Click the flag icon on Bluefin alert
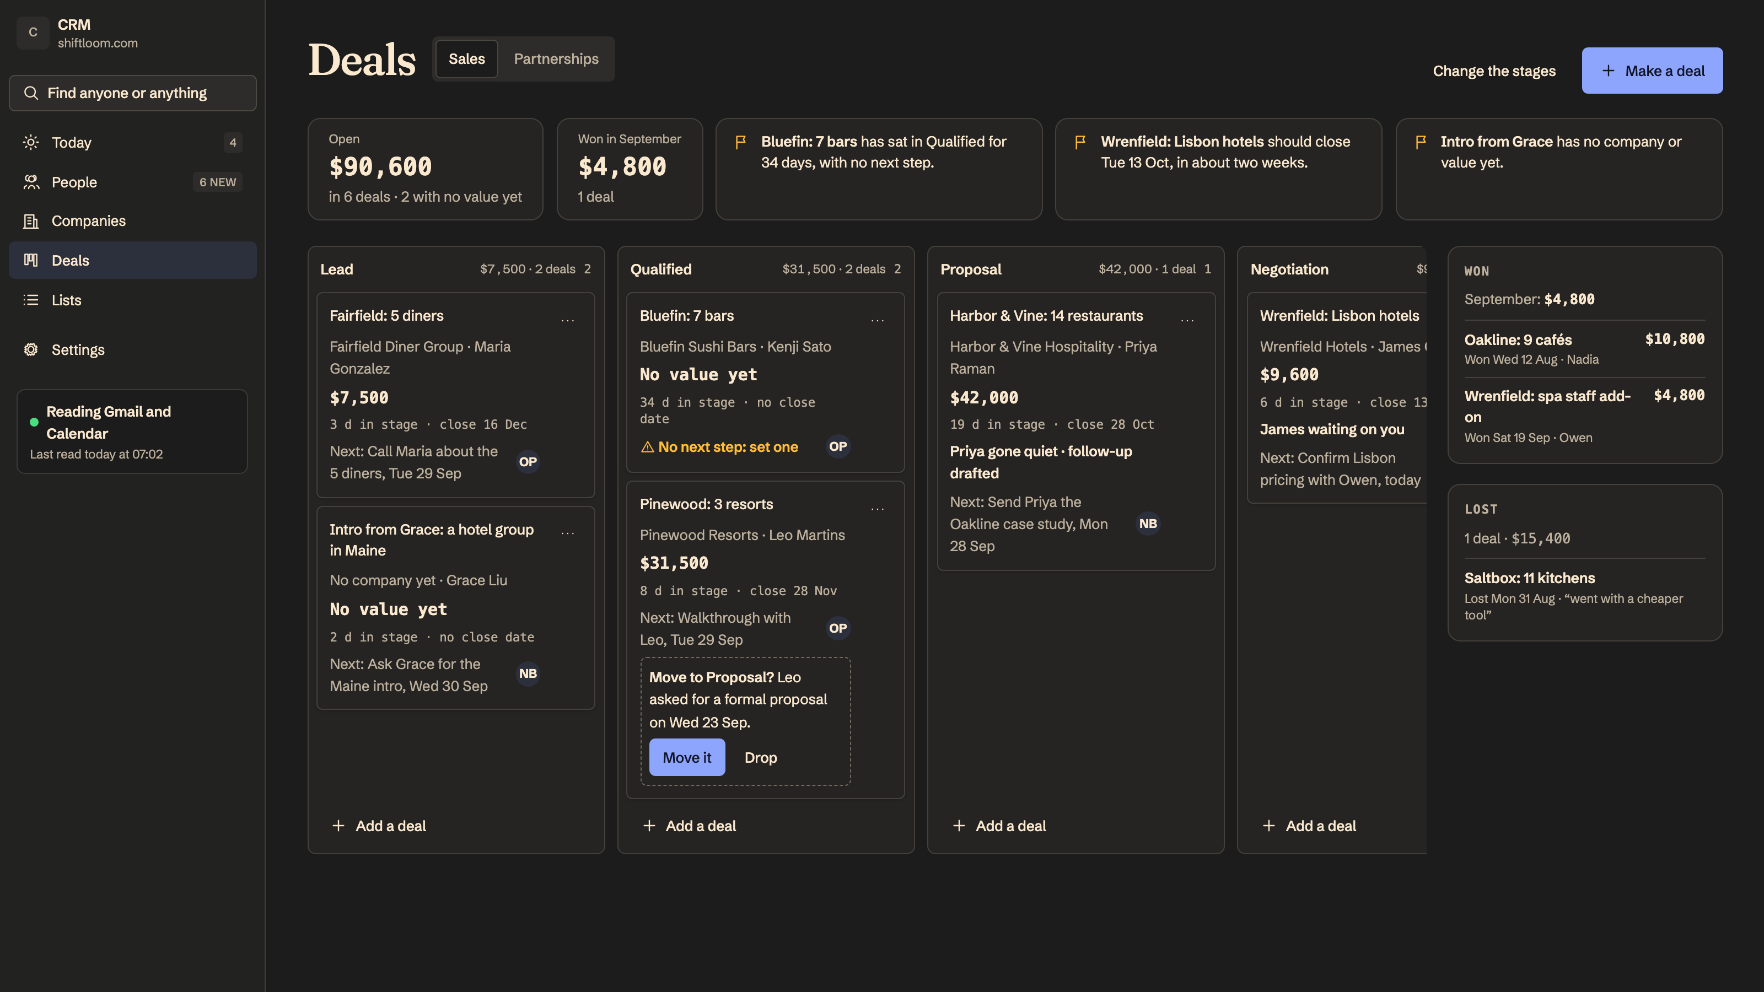This screenshot has width=1764, height=992. (740, 142)
